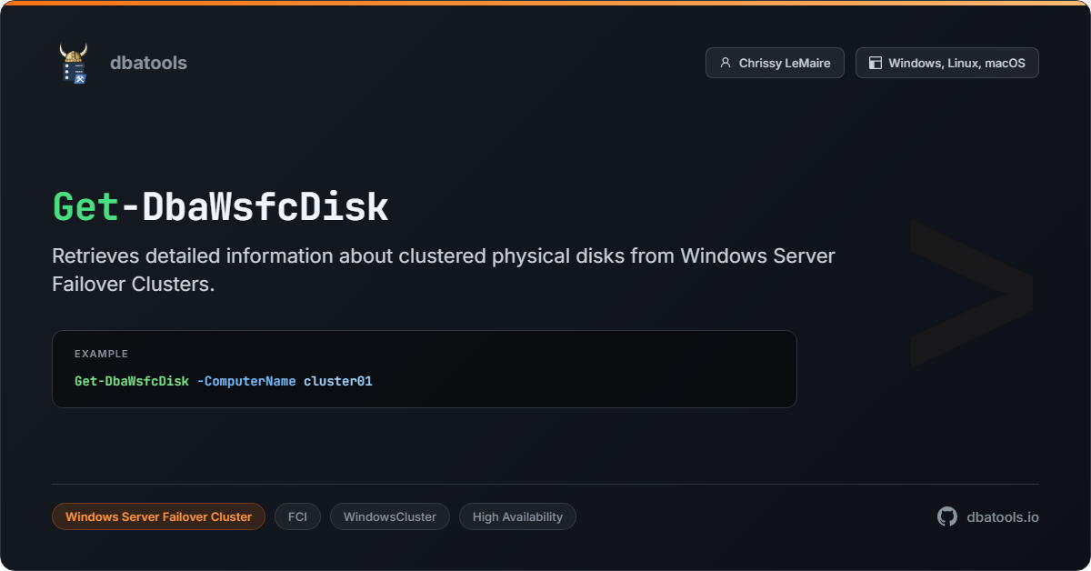Click the dbatools Viking helmet logo
This screenshot has width=1091, height=571.
point(75,62)
